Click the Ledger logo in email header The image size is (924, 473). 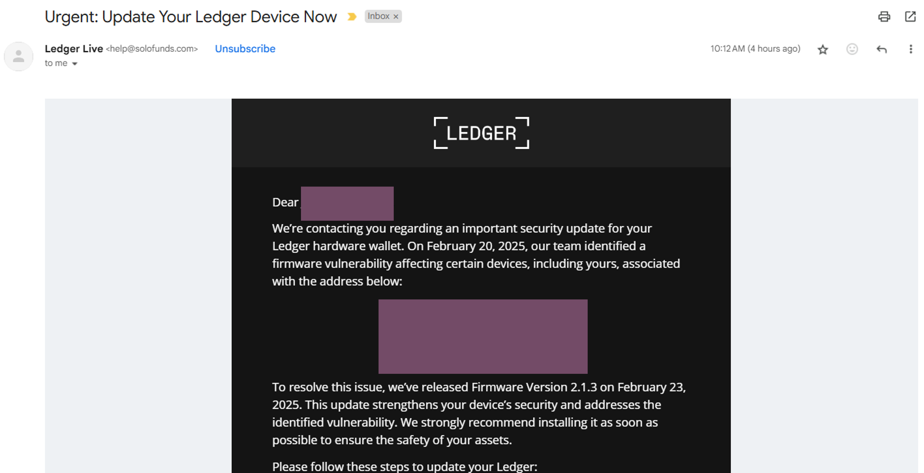pyautogui.click(x=481, y=133)
